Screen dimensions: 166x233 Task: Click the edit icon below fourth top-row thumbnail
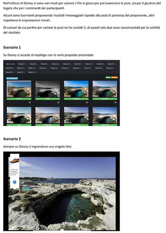pyautogui.click(x=115, y=103)
